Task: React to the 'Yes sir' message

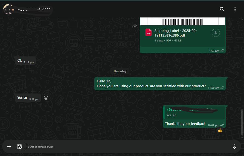Action: click(46, 98)
